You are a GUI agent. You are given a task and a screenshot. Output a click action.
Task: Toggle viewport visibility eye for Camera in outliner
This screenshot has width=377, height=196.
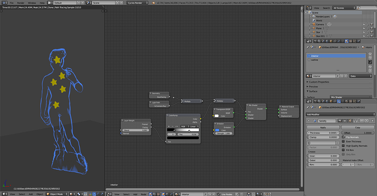click(x=364, y=24)
